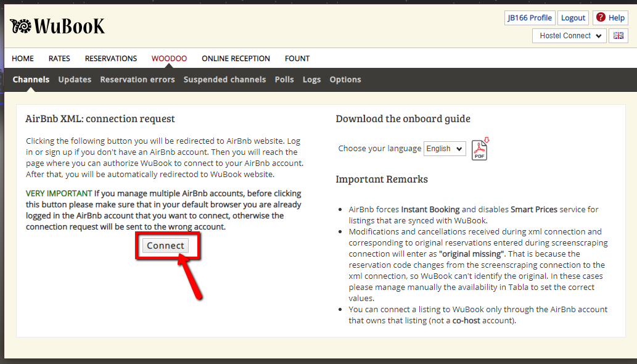Switch to the Polls tab

coord(284,80)
